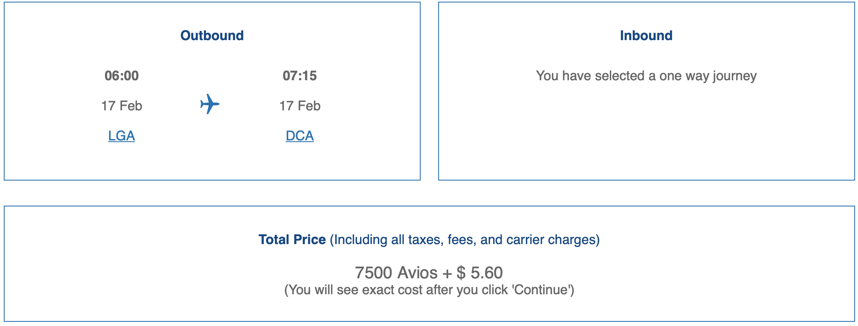
Task: Click the 7500 Avios + $ 5.60 price
Action: pos(429,273)
